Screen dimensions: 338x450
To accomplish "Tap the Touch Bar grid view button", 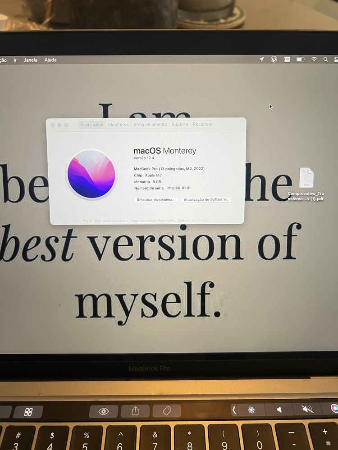I will [x=28, y=412].
